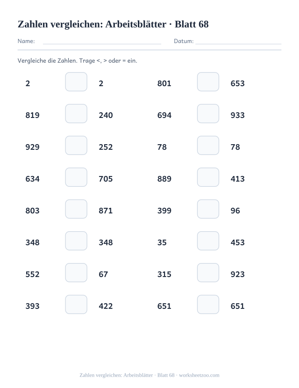The width and height of the screenshot is (299, 388).
Task: Click answer box between 393 and 422
Action: [76, 304]
